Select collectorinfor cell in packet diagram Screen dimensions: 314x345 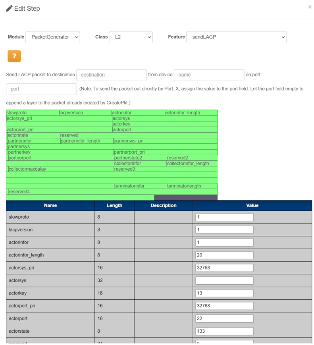[x=140, y=164]
